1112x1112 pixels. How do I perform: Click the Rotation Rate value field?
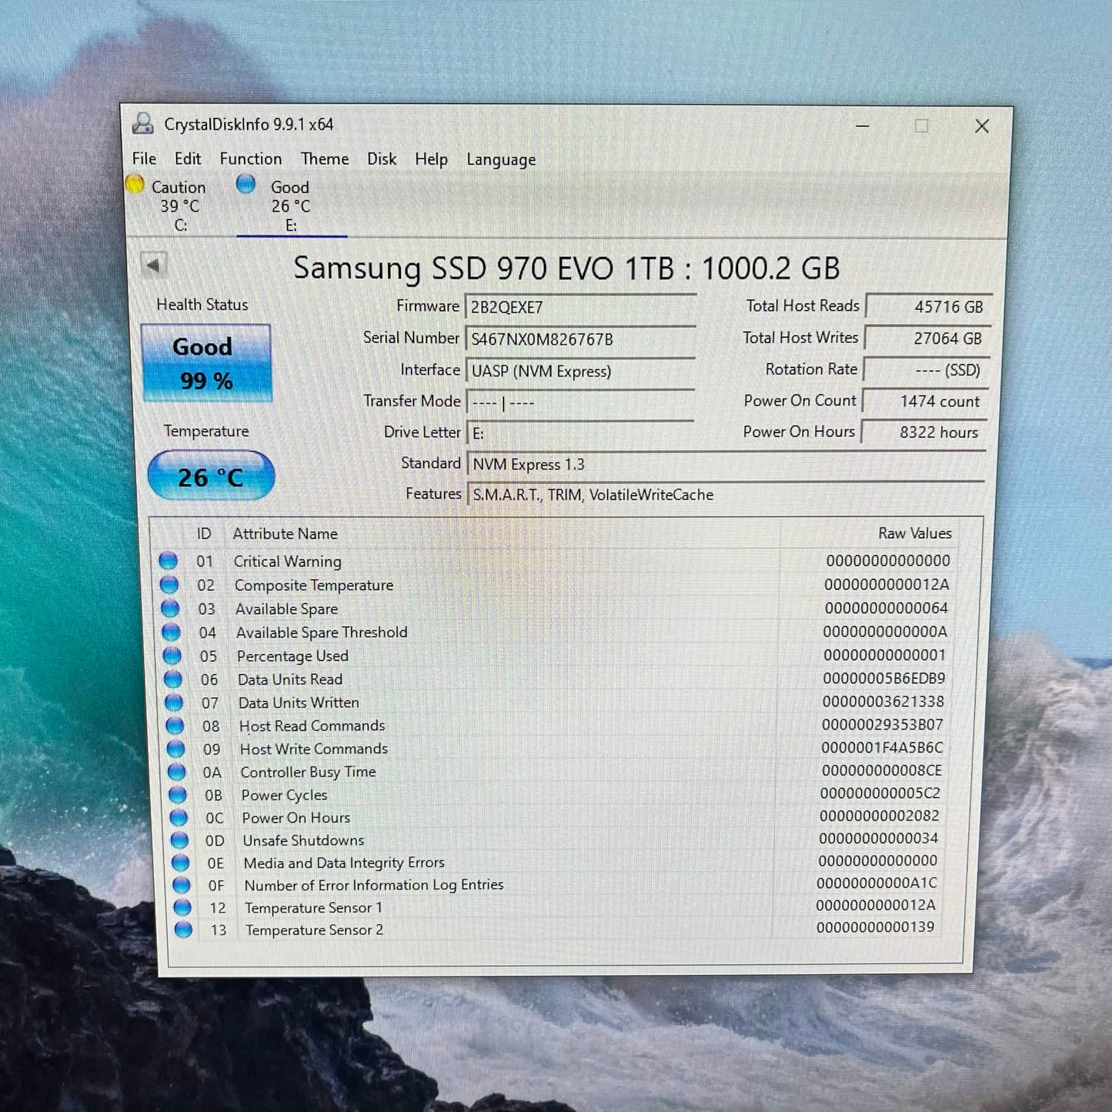(925, 369)
